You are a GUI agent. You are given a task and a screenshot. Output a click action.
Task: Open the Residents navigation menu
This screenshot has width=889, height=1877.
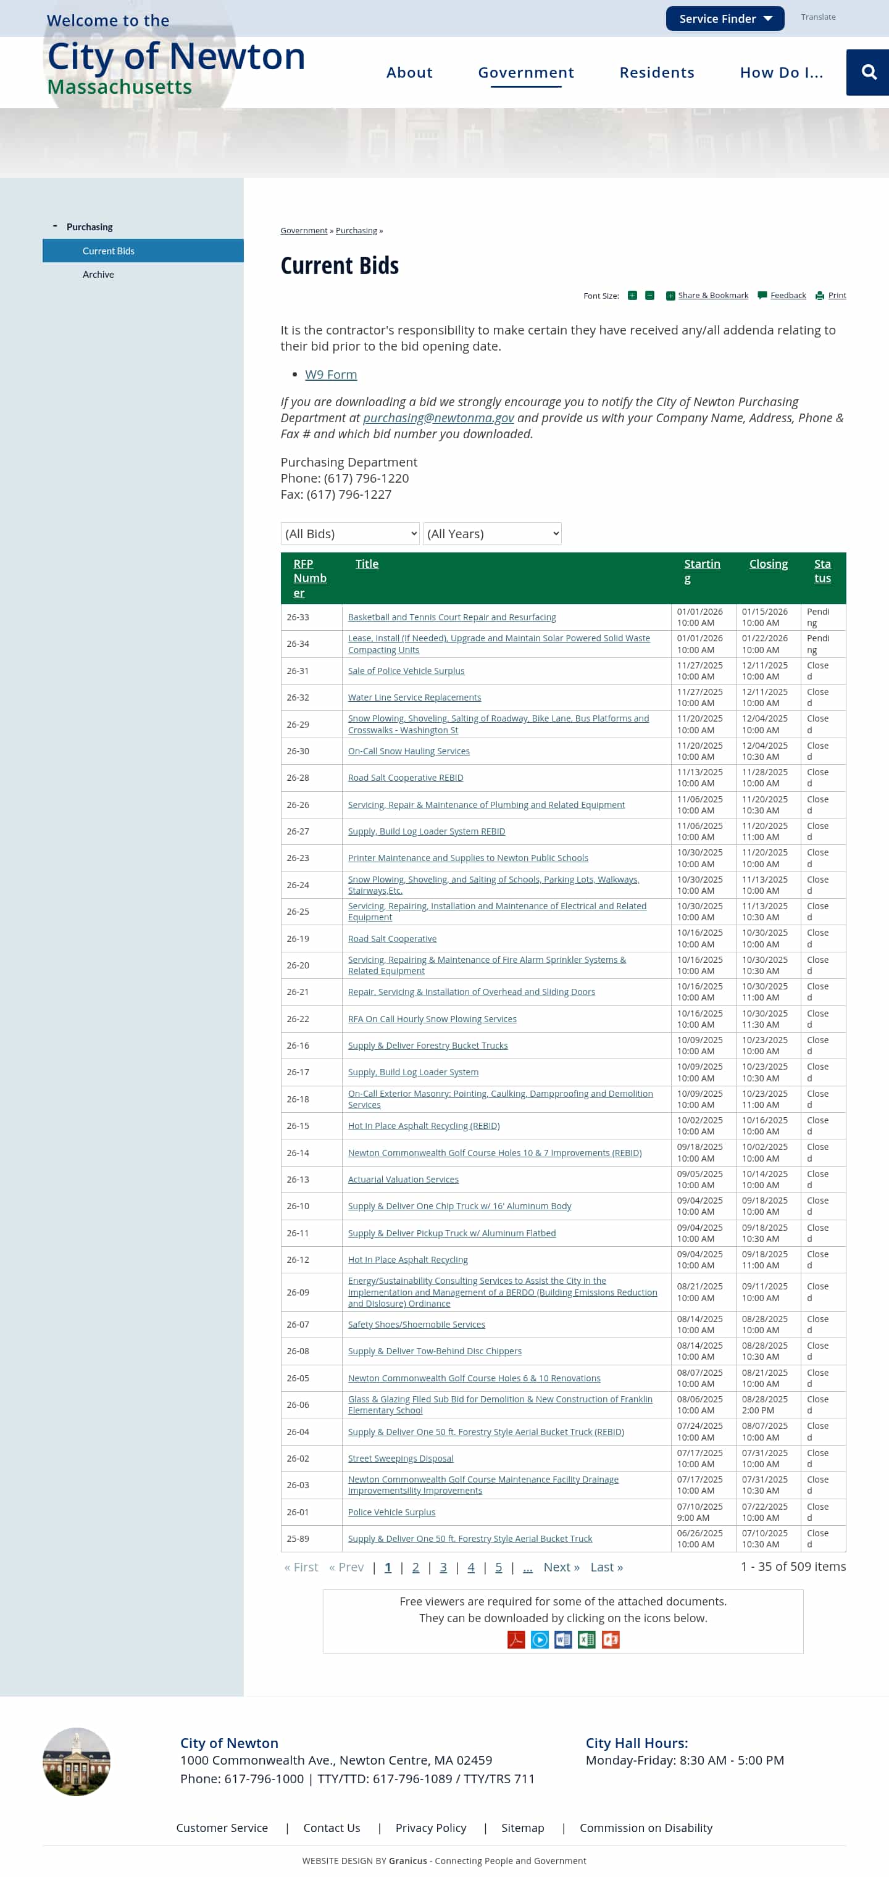pos(656,72)
